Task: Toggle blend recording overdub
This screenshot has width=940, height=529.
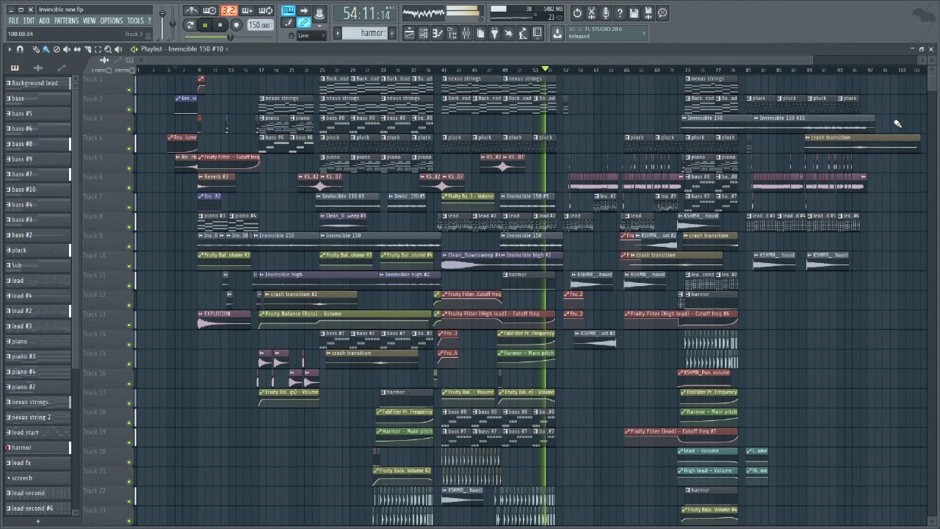Action: 247,10
